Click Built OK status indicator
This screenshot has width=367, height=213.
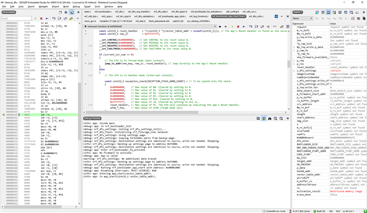coord(319,211)
